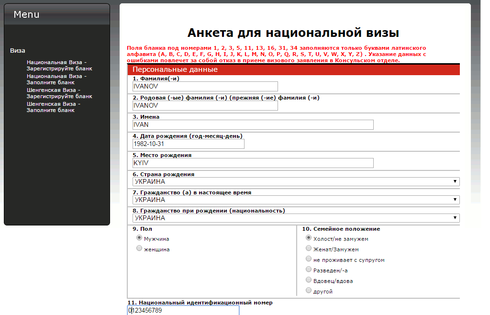Viewport: 490px width, 315px height.
Task: Focus the Национальный идентификационный номер field
Action: coord(183,310)
